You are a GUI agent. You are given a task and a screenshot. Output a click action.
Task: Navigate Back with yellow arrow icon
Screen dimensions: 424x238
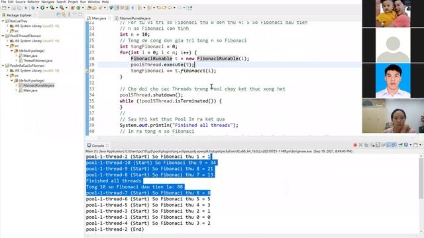pyautogui.click(x=170, y=8)
